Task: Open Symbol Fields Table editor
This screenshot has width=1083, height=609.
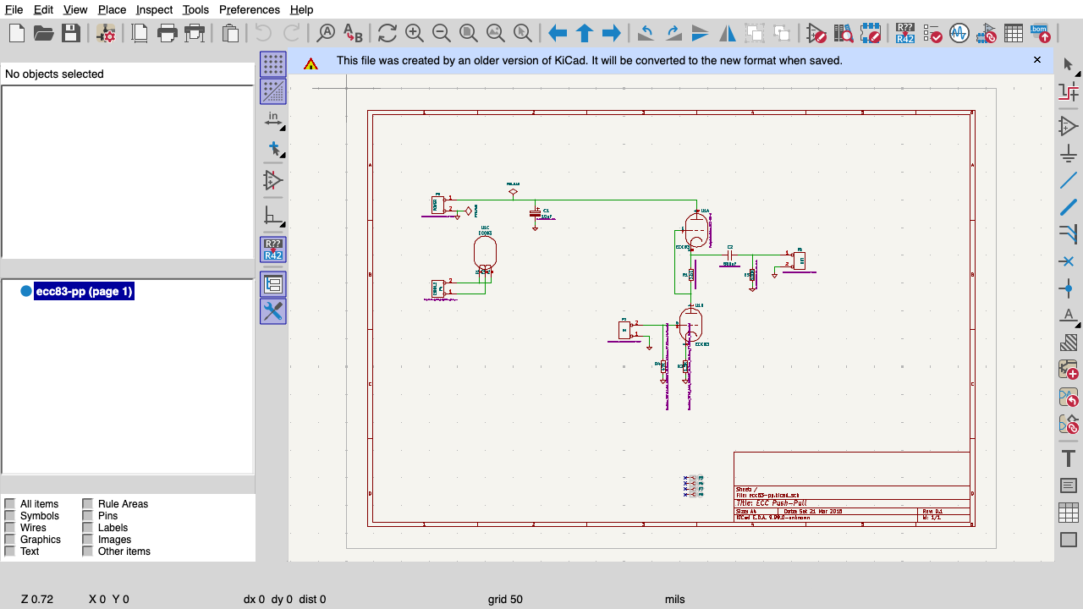Action: coord(1014,33)
